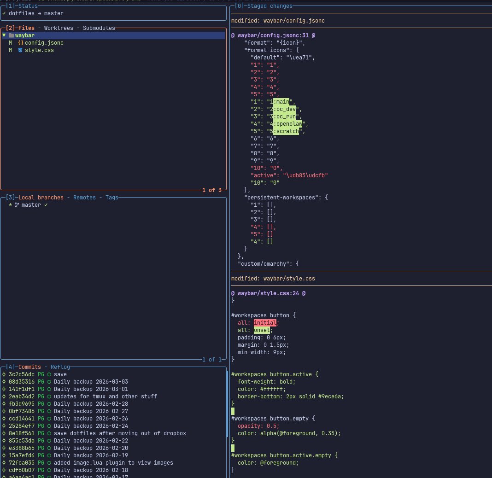Click the added unset highlight in style.css
This screenshot has width=492, height=478.
[x=262, y=330]
